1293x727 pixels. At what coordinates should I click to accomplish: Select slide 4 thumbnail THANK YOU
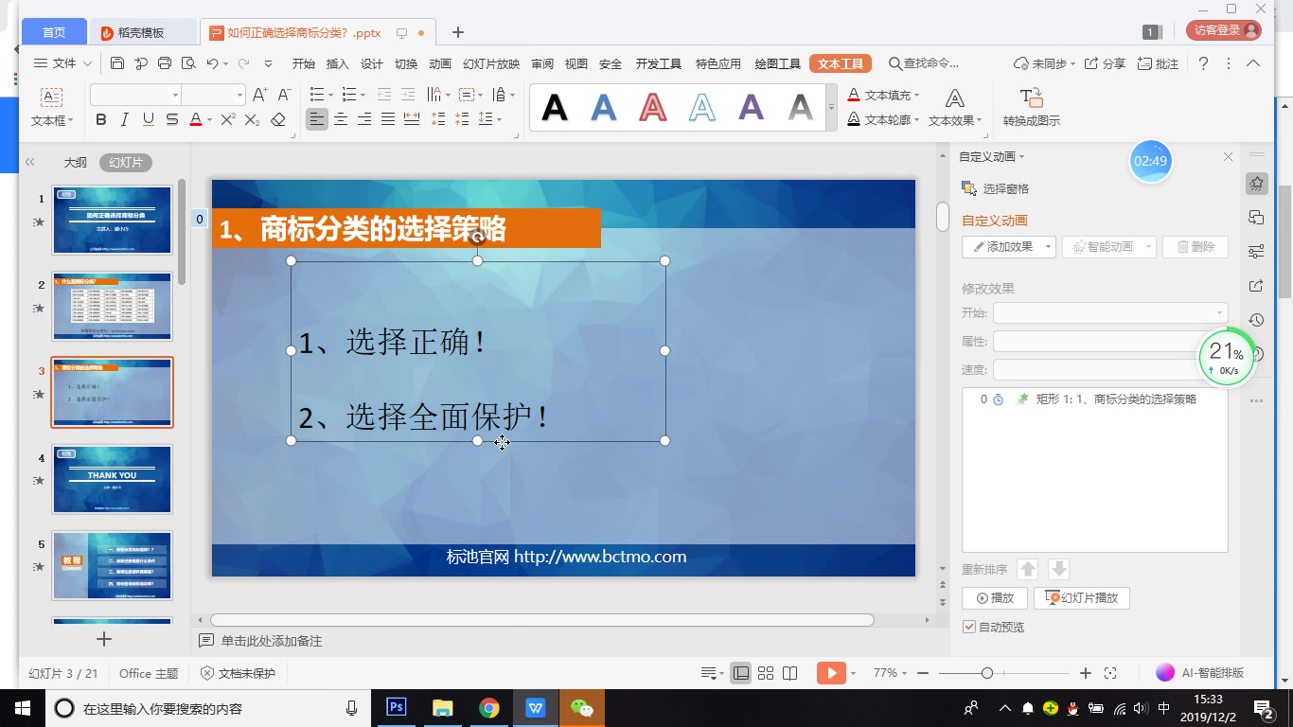coord(112,479)
